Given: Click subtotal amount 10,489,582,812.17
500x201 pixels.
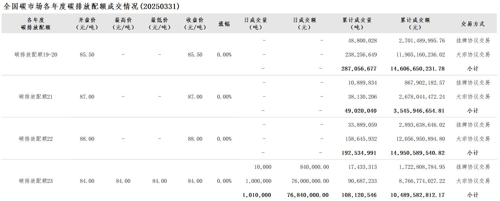Looking at the screenshot, I should [x=418, y=195].
